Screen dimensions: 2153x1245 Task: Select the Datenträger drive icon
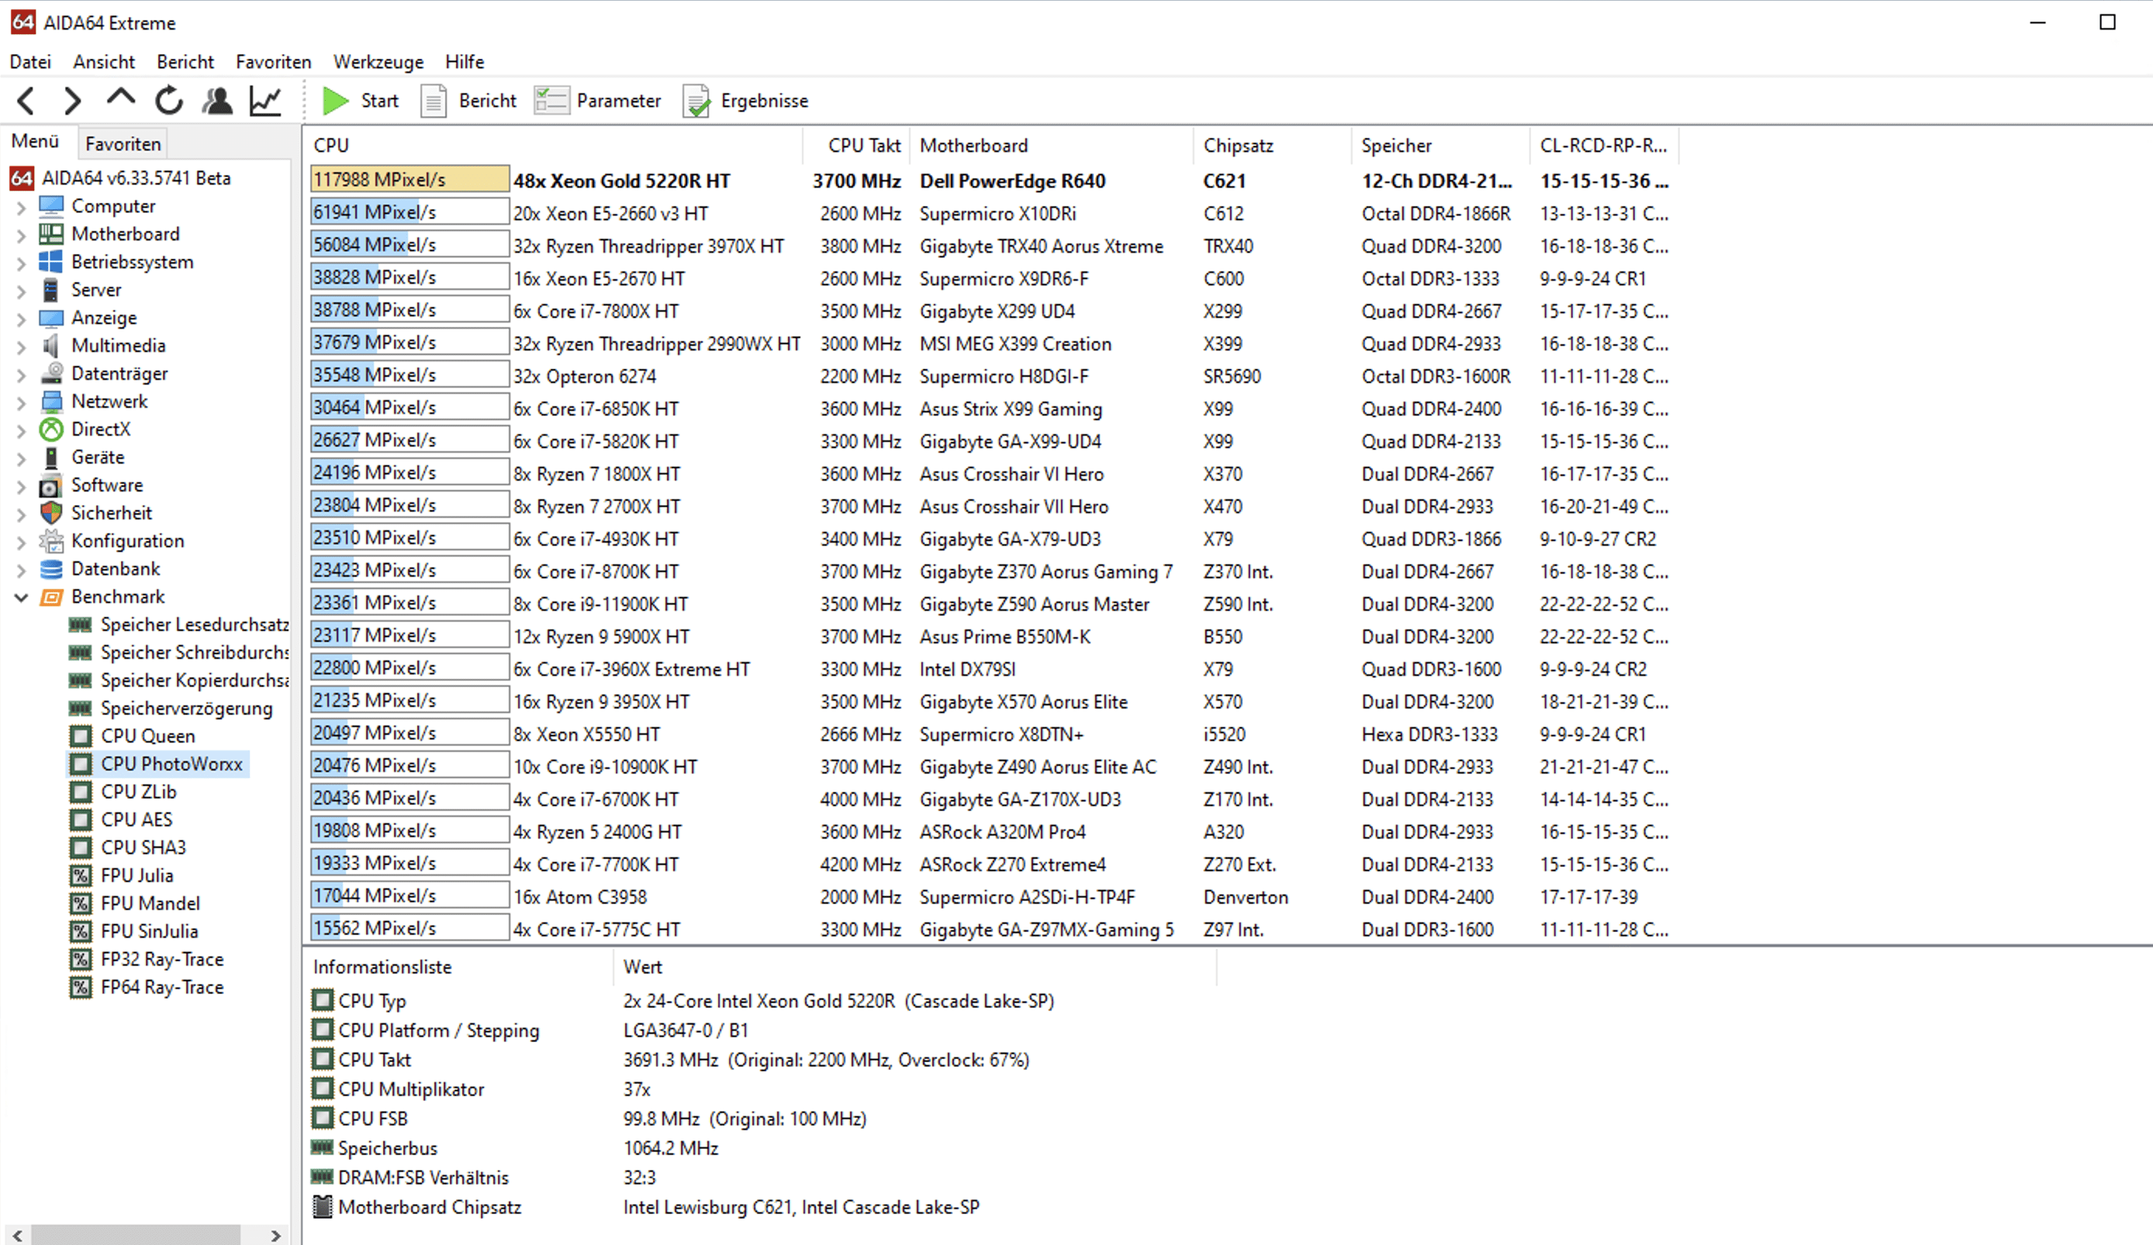[51, 373]
